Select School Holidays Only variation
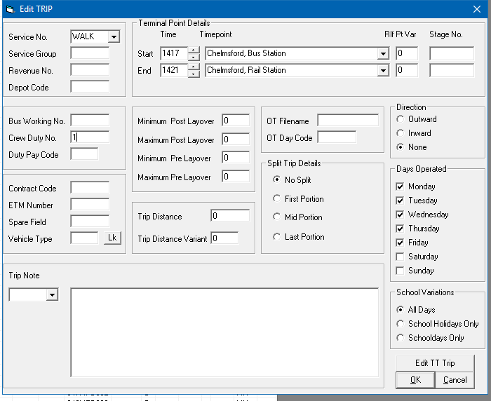The height and width of the screenshot is (401, 491). 401,324
